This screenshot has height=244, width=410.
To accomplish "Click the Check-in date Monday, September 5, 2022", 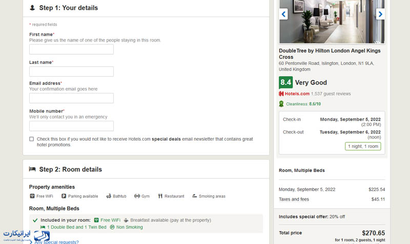I will click(x=351, y=119).
